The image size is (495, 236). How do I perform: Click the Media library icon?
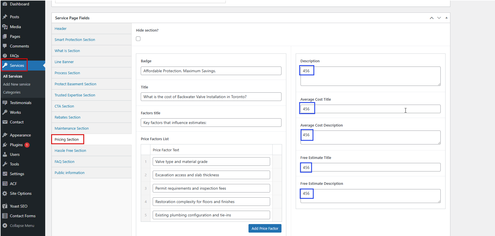[5, 27]
